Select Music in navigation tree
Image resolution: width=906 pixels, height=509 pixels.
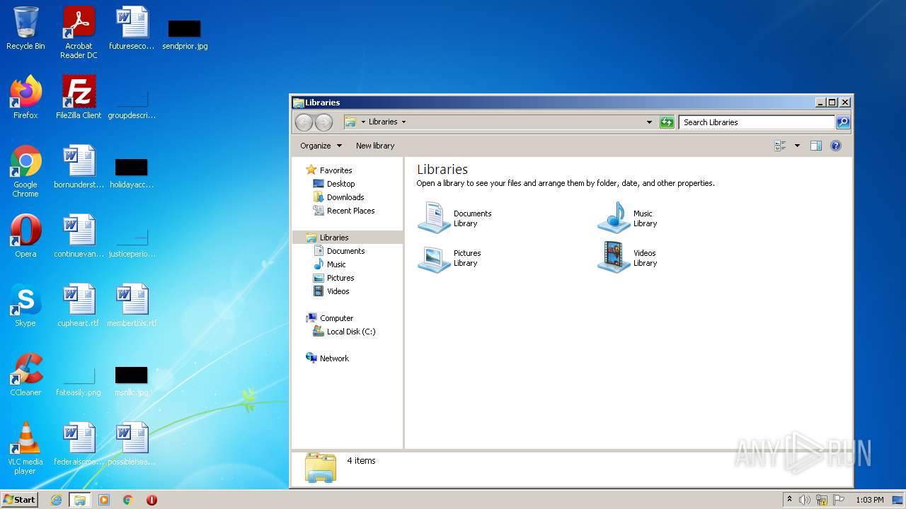click(x=336, y=264)
